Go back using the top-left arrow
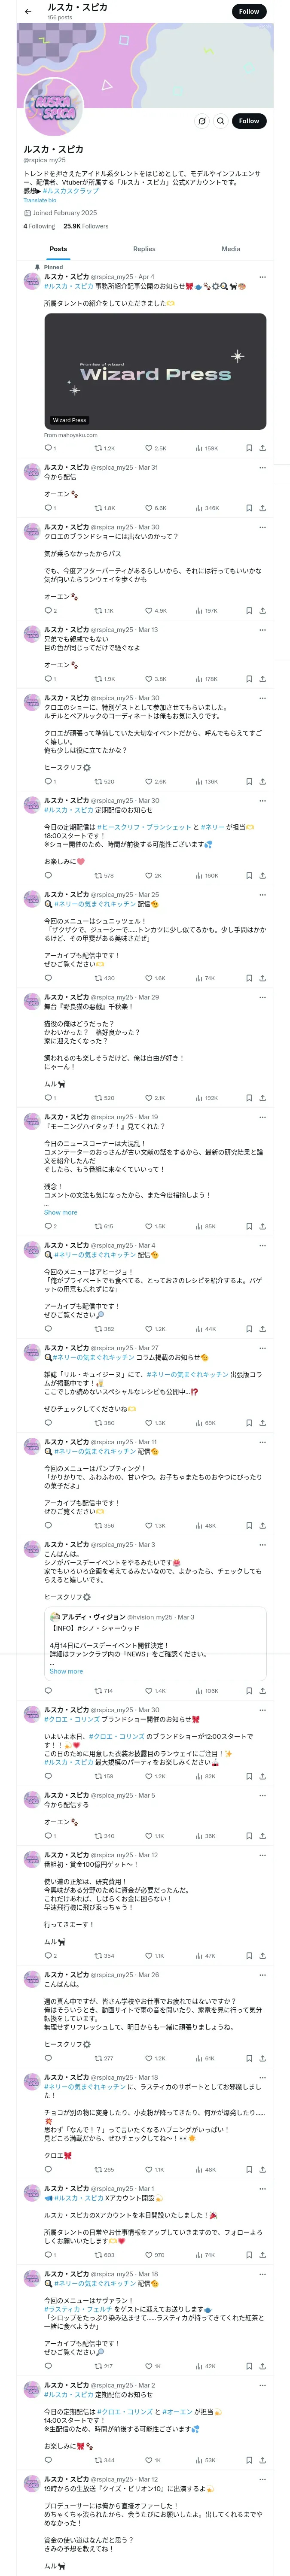This screenshot has height=2576, width=290. 27,12
